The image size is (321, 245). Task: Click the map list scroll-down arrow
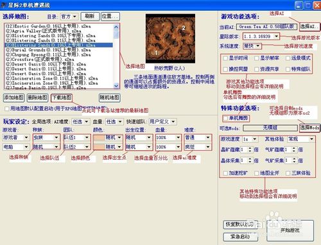pyautogui.click(x=116, y=86)
